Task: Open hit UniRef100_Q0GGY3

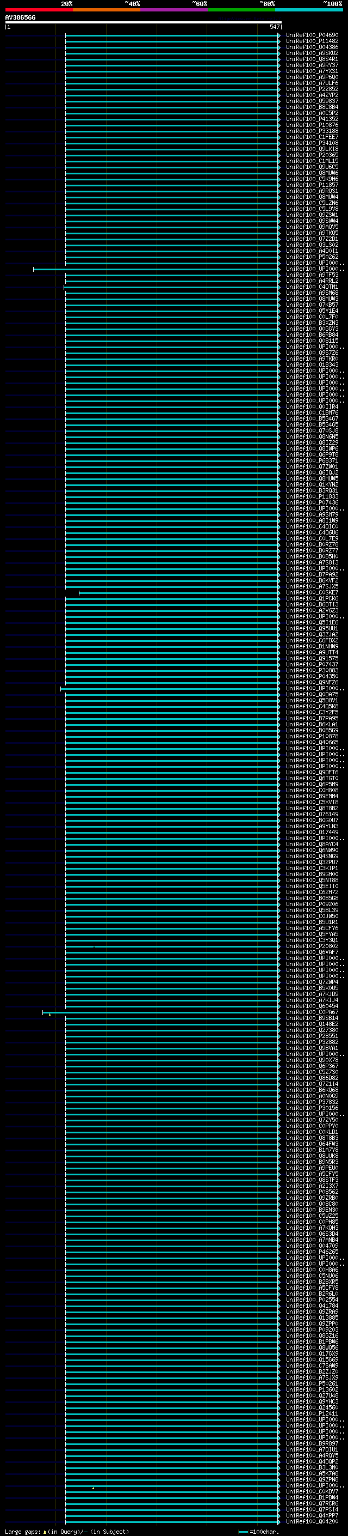Action: tap(312, 329)
